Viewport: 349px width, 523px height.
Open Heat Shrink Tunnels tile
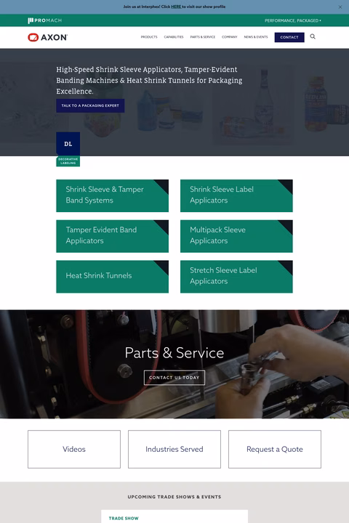(x=112, y=277)
